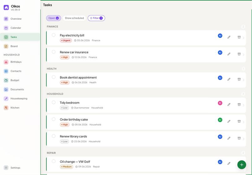Click the Oikos home logo icon
The width and height of the screenshot is (252, 175).
point(6,7)
